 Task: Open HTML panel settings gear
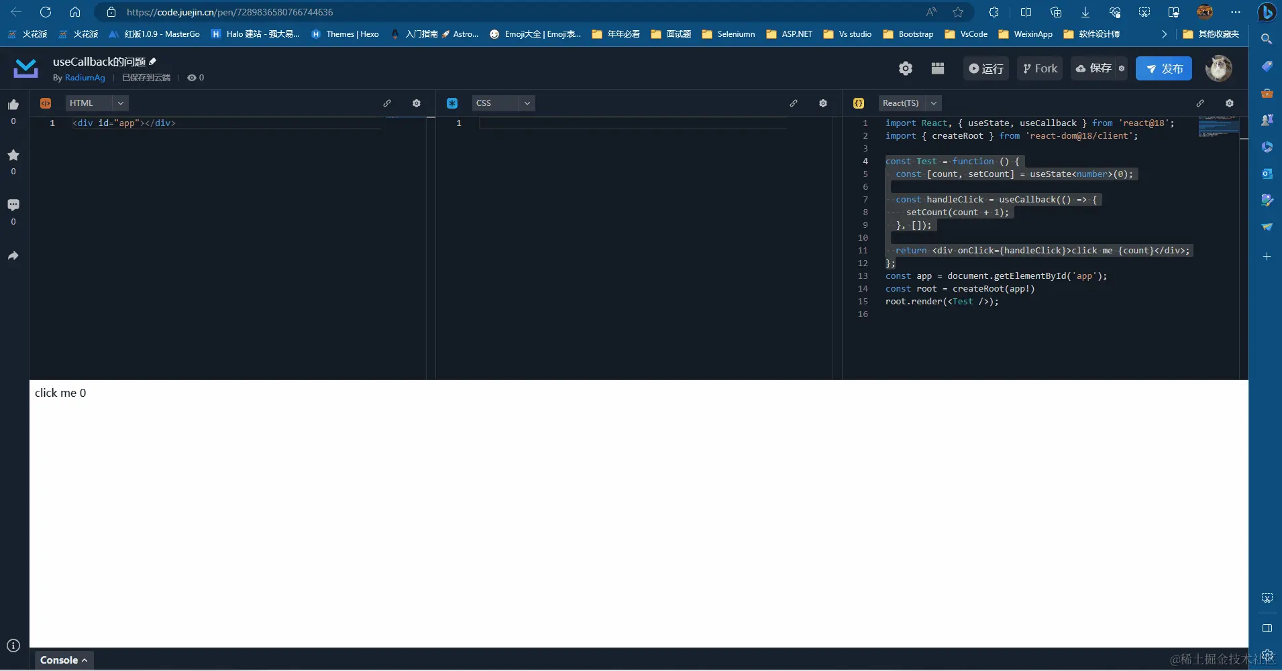tap(417, 103)
